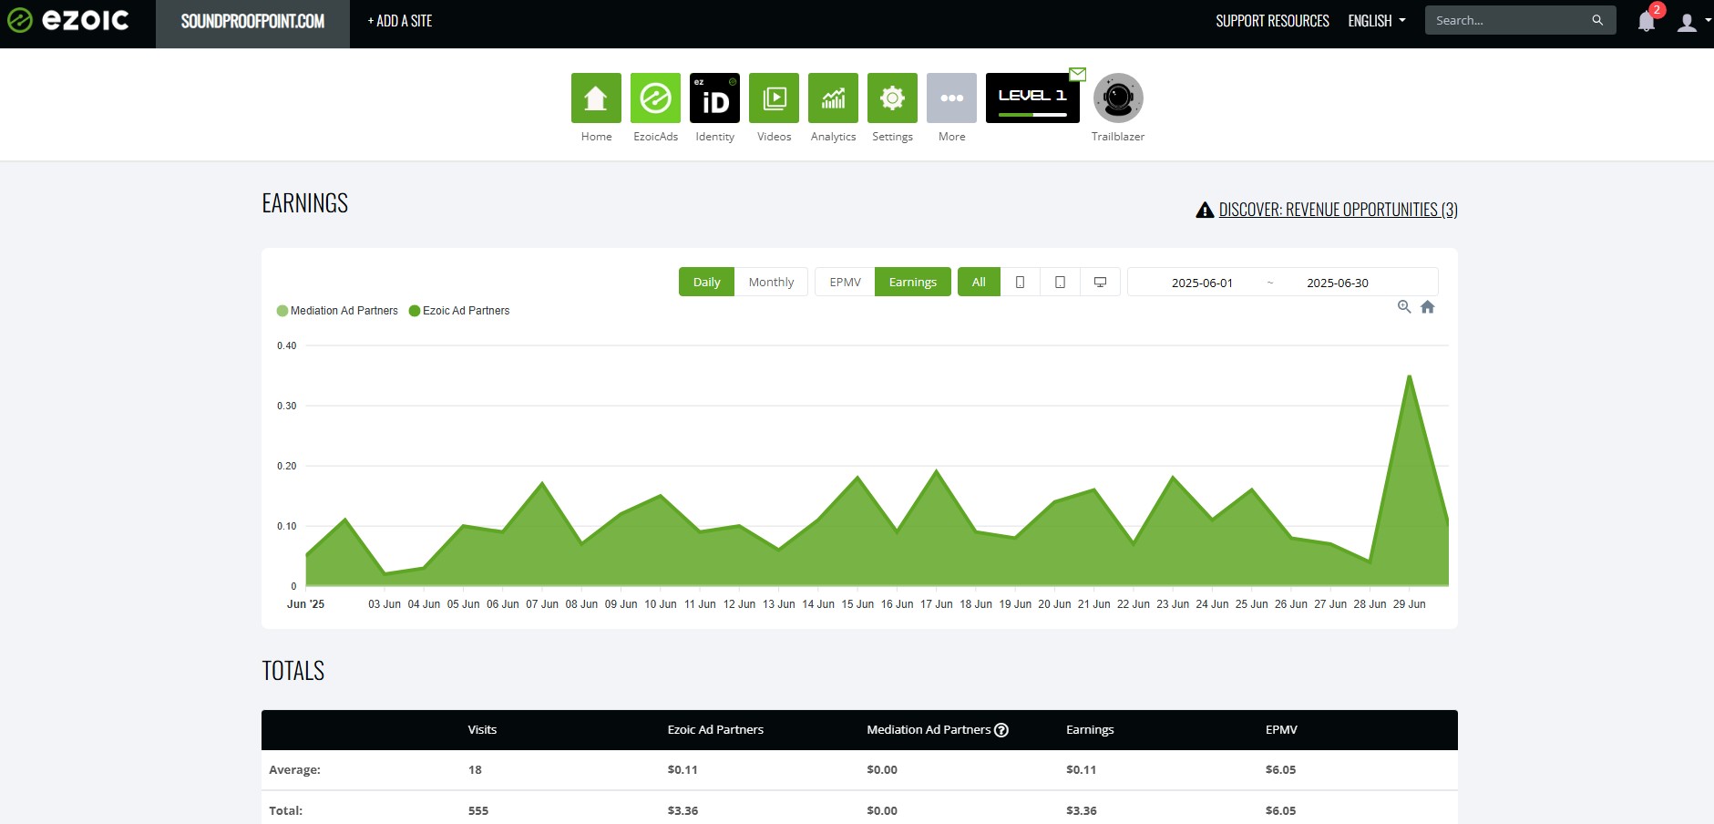Open the Ezoic logo homepage
This screenshot has width=1714, height=824.
coord(67,20)
